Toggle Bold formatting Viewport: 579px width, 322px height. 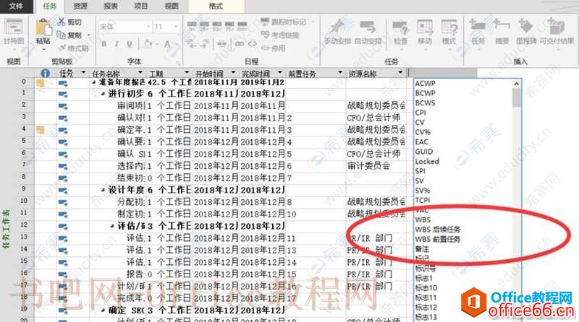104,44
